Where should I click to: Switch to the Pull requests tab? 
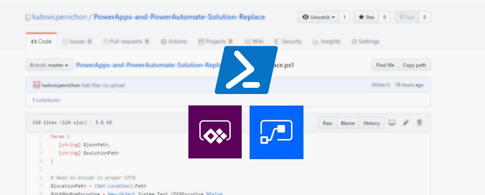click(x=126, y=41)
